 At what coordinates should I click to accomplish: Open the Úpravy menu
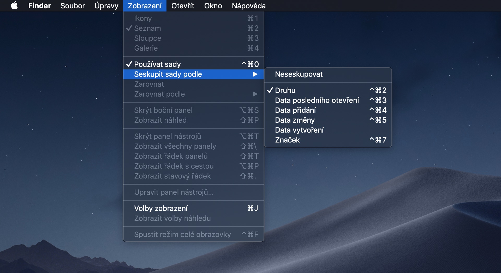(106, 6)
